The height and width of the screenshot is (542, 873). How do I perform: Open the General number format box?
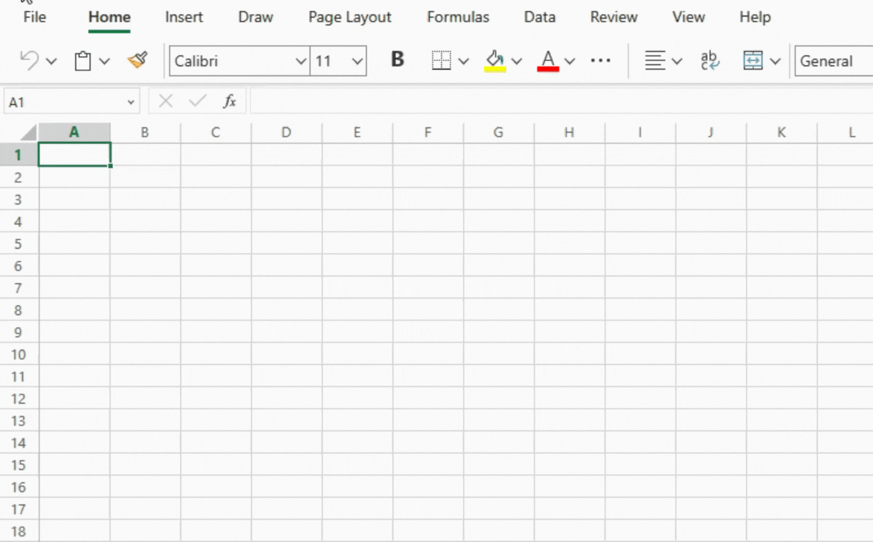pyautogui.click(x=834, y=61)
